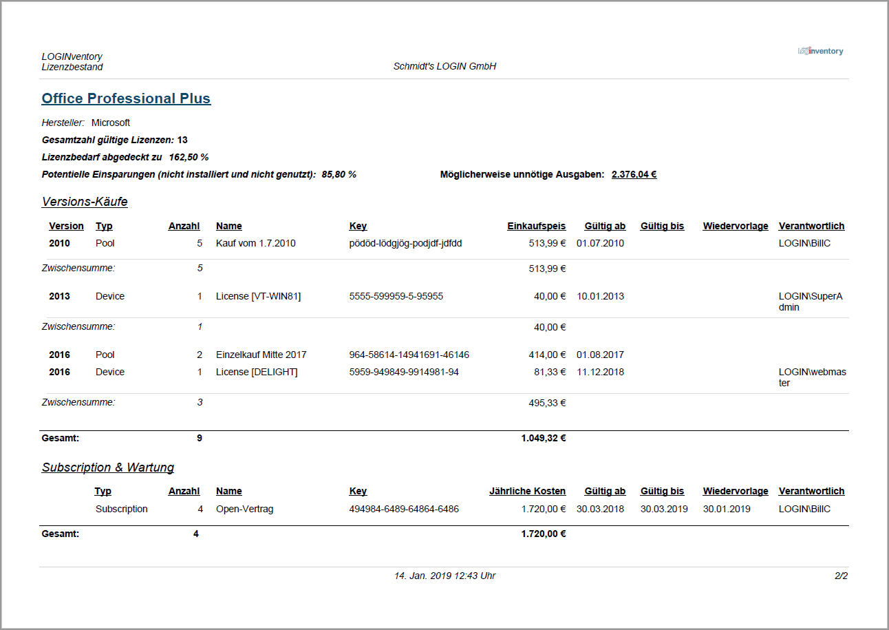Click the Schmidt's LOGIN GmbH header text

click(444, 67)
